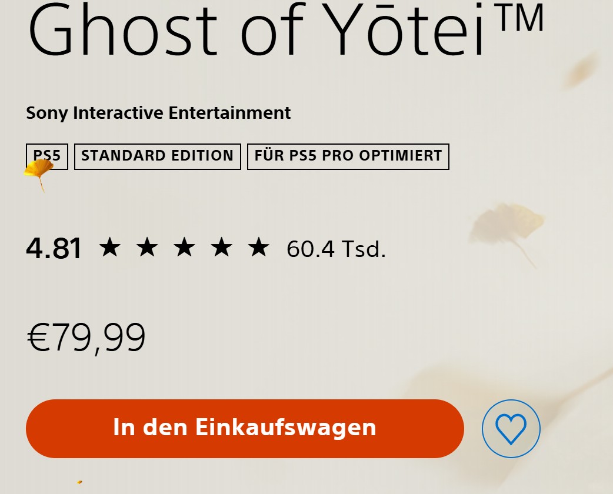The image size is (613, 494).
Task: Click the fourth rating star
Action: tap(221, 248)
